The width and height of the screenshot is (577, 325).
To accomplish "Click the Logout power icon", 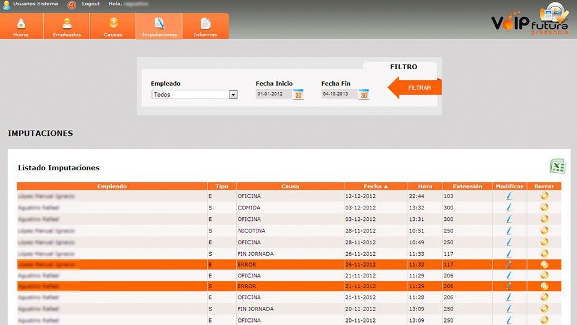I will click(x=72, y=4).
